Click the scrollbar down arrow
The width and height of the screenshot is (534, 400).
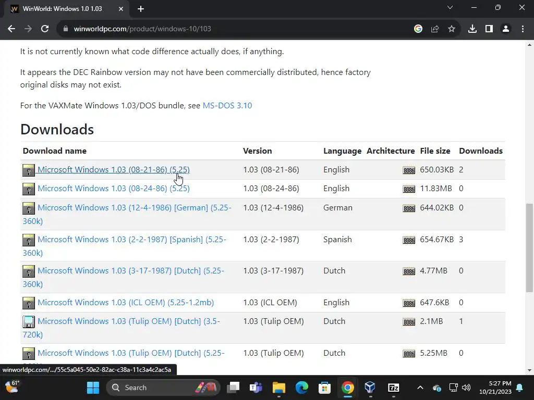pos(530,370)
